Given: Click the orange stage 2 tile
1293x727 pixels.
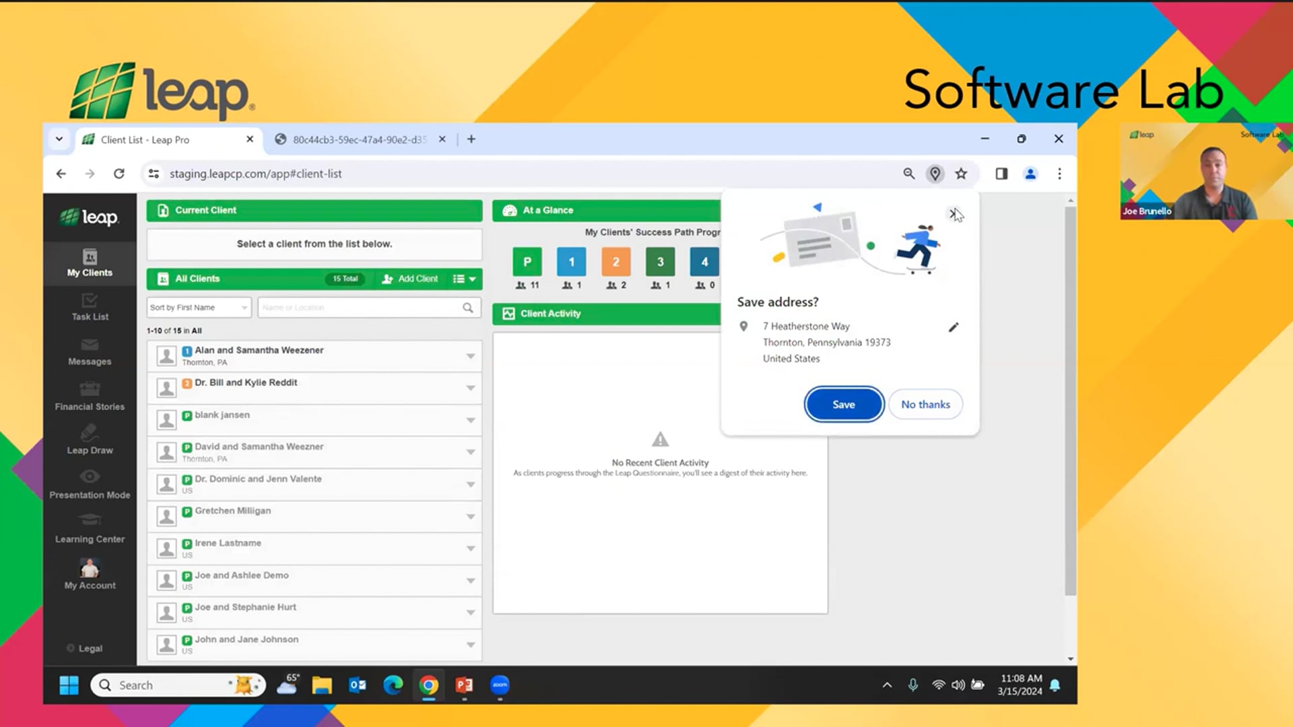Looking at the screenshot, I should click(616, 262).
